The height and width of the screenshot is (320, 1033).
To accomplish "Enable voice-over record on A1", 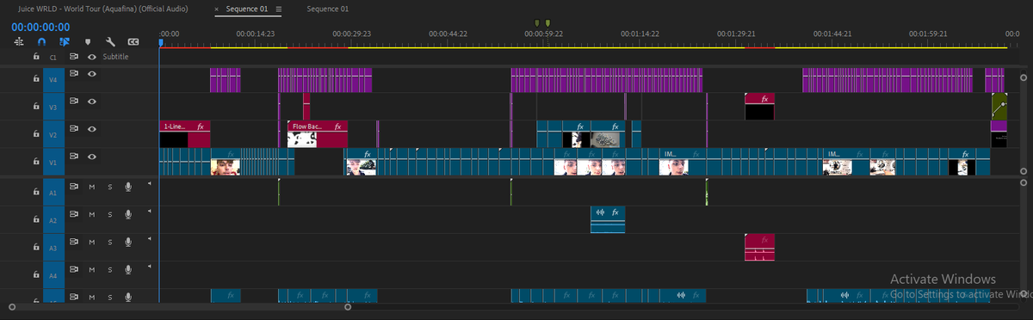I will 128,187.
